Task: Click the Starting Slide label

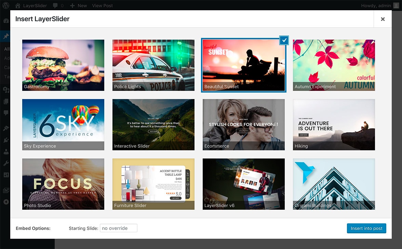Action: (83, 228)
